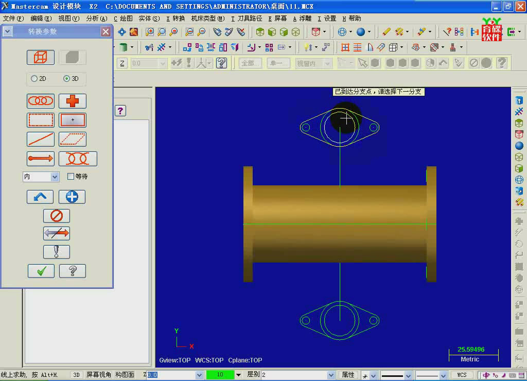Open chaining options with the exclamation icon
Screen dimensions: 527x381
pos(57,252)
